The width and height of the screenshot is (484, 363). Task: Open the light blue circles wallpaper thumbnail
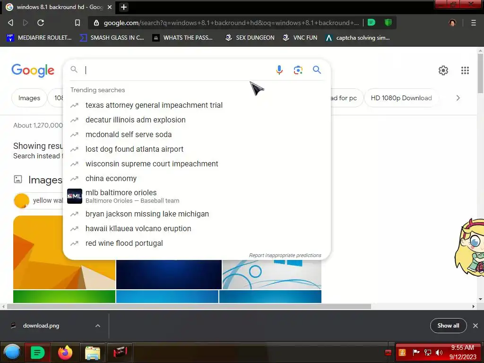(272, 275)
